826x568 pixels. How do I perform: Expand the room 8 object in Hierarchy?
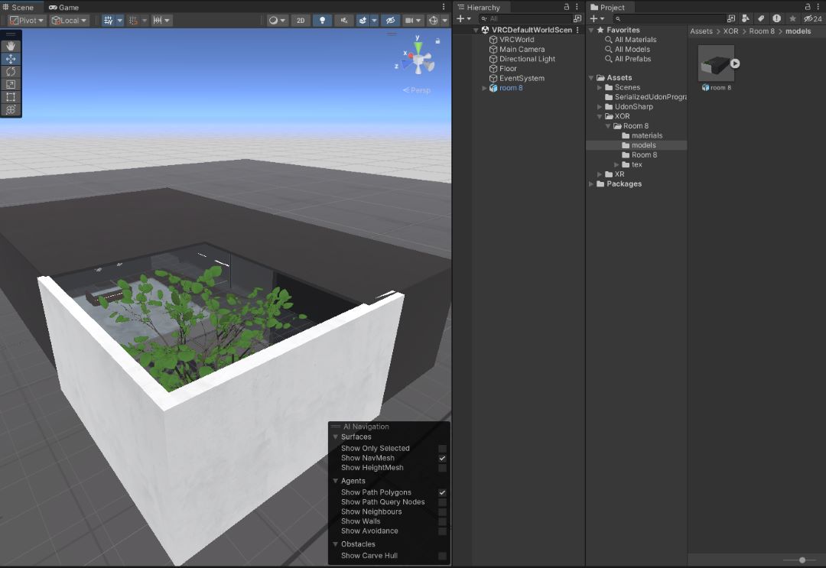tap(484, 88)
